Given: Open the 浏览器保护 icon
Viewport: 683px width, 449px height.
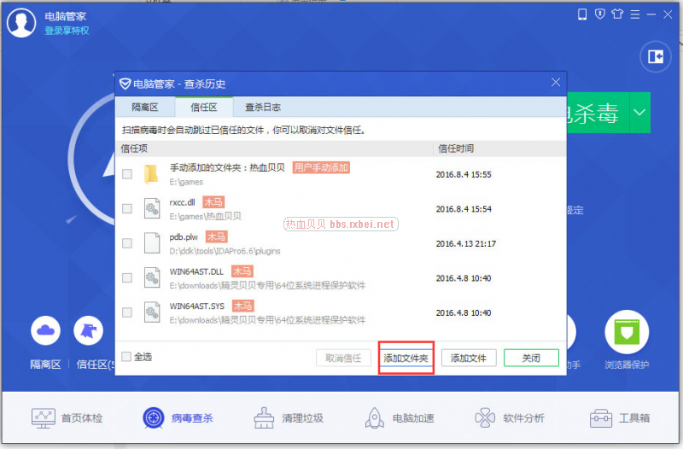Looking at the screenshot, I should click(627, 330).
